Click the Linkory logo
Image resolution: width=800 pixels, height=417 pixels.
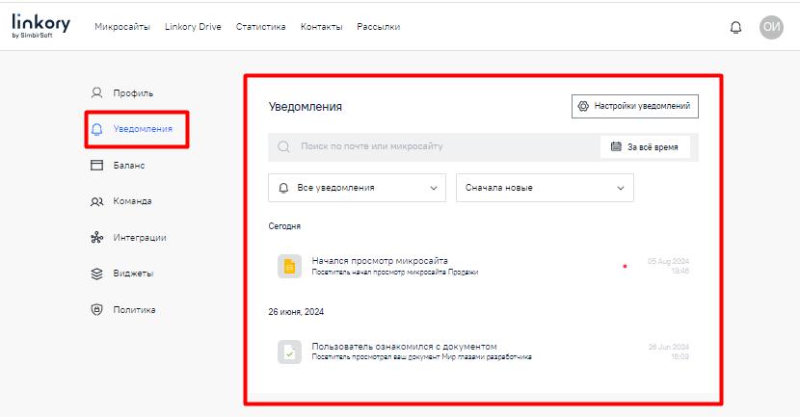[40, 26]
